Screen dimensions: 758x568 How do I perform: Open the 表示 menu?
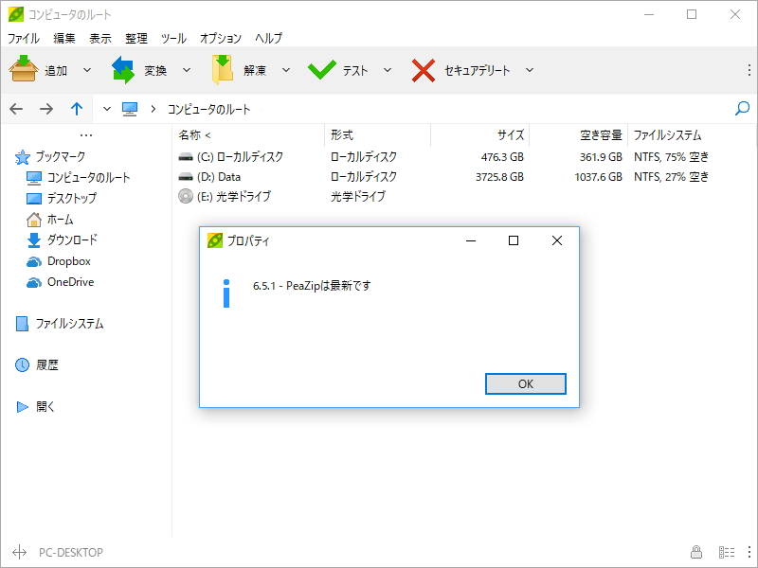99,39
